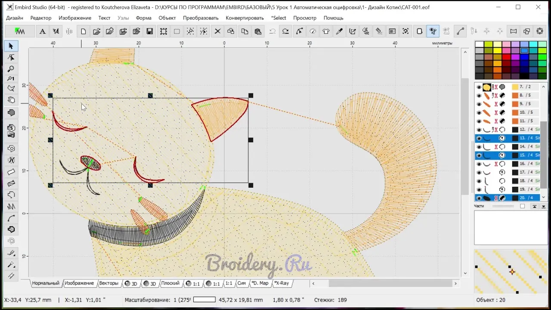This screenshot has width=551, height=310.
Task: Select the arrow pointer tool in sidebar
Action: coord(11,46)
